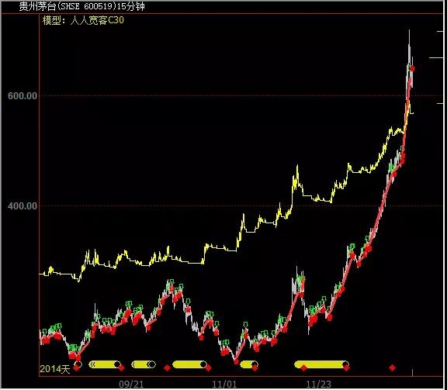The width and height of the screenshot is (447, 390).
Task: Select the first yellow signal bar on bottom strip
Action: tap(104, 364)
